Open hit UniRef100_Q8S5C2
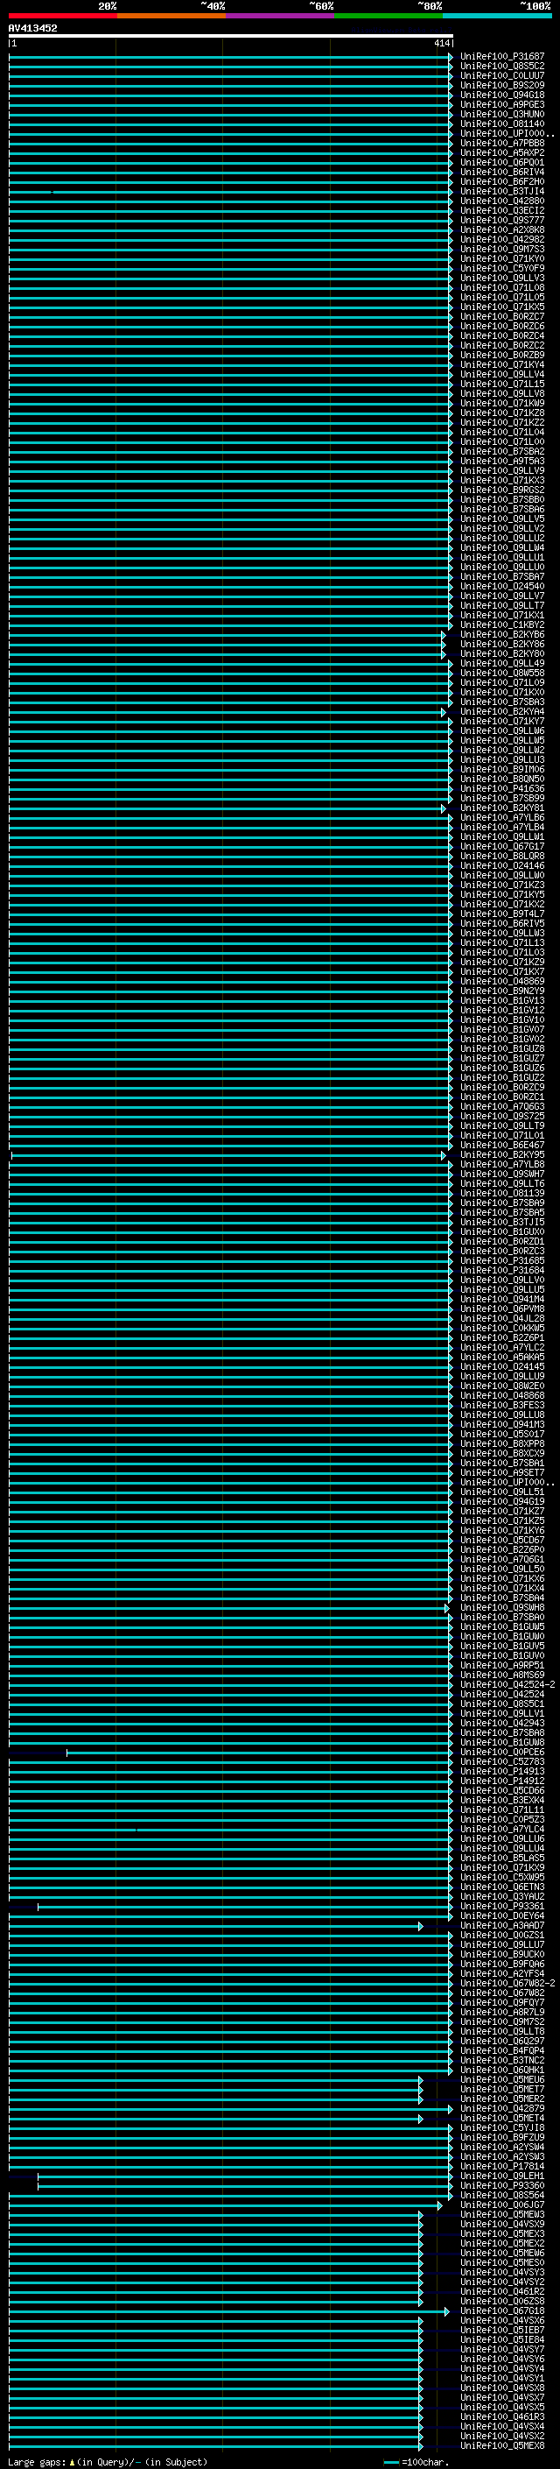 point(501,67)
